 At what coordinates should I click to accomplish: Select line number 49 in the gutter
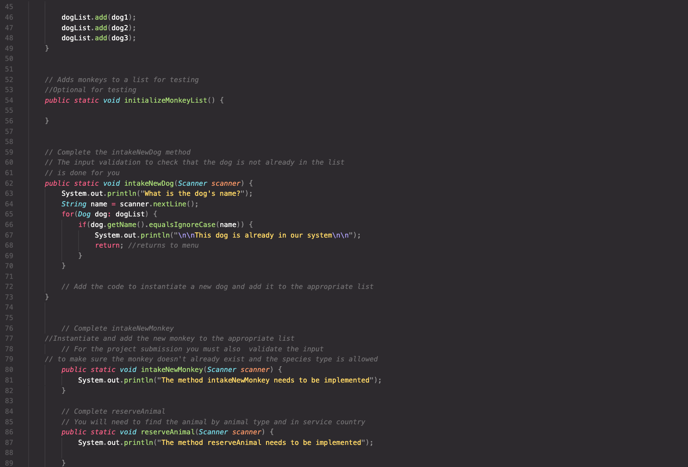(x=9, y=48)
